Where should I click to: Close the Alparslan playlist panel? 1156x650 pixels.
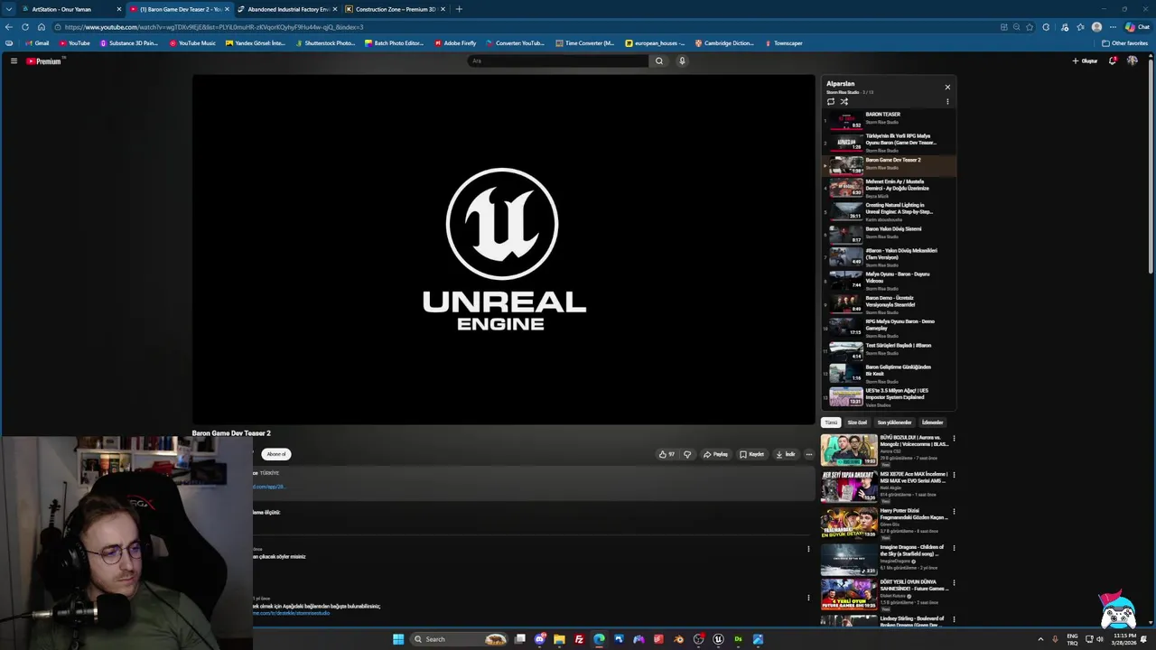947,87
